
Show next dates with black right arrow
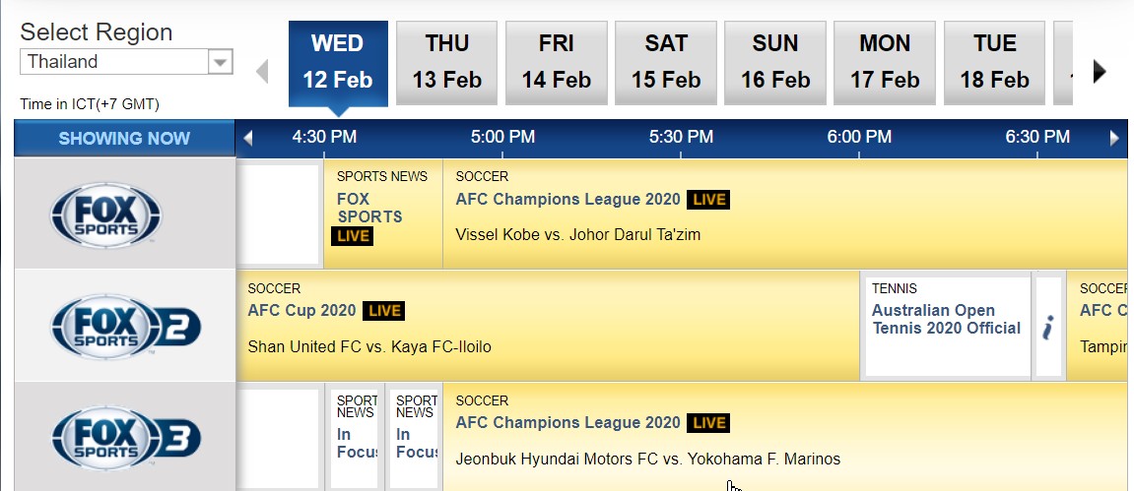click(x=1100, y=72)
